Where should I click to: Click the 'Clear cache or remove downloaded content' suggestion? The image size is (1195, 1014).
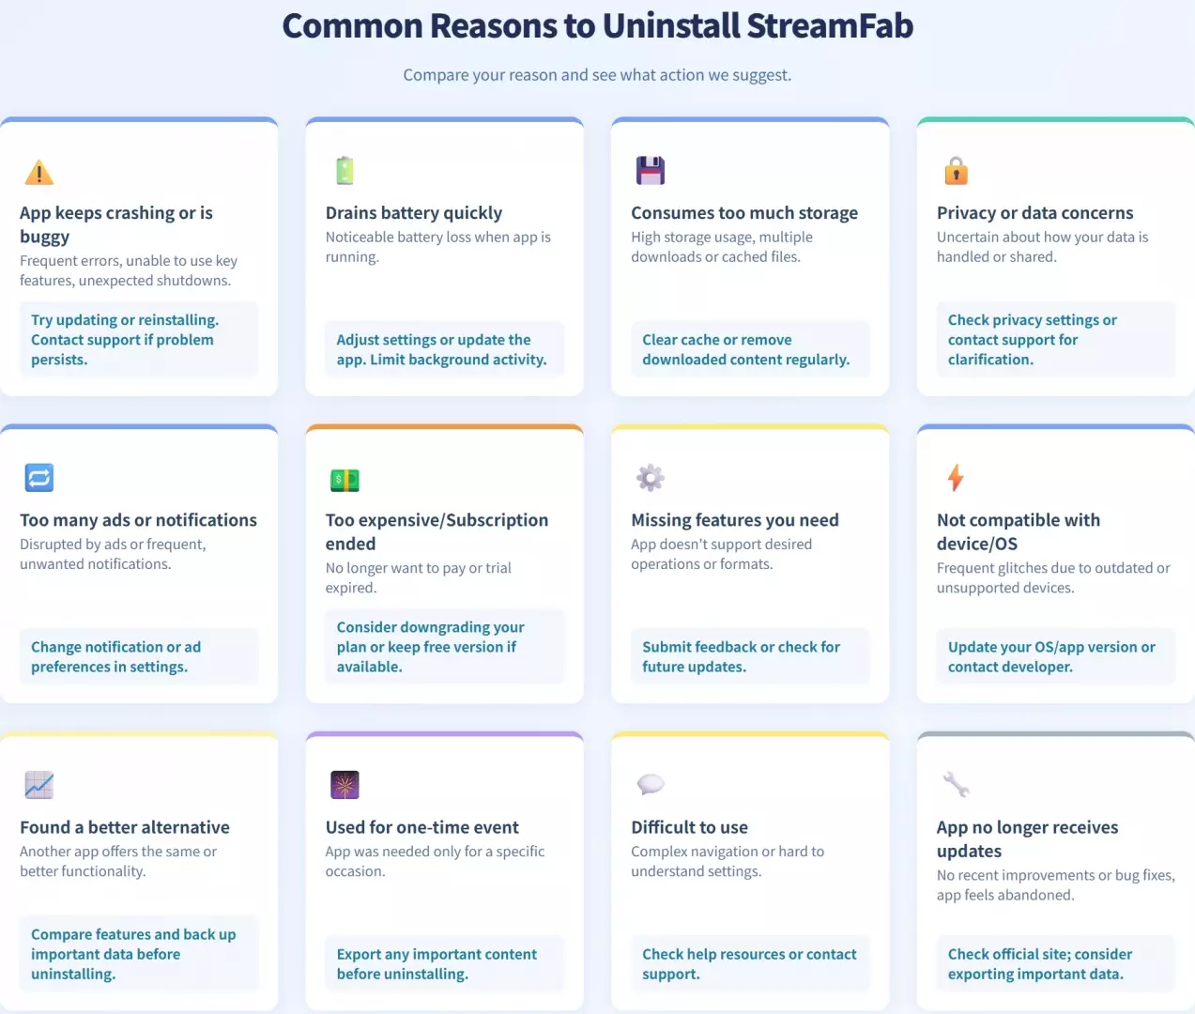[x=750, y=349]
